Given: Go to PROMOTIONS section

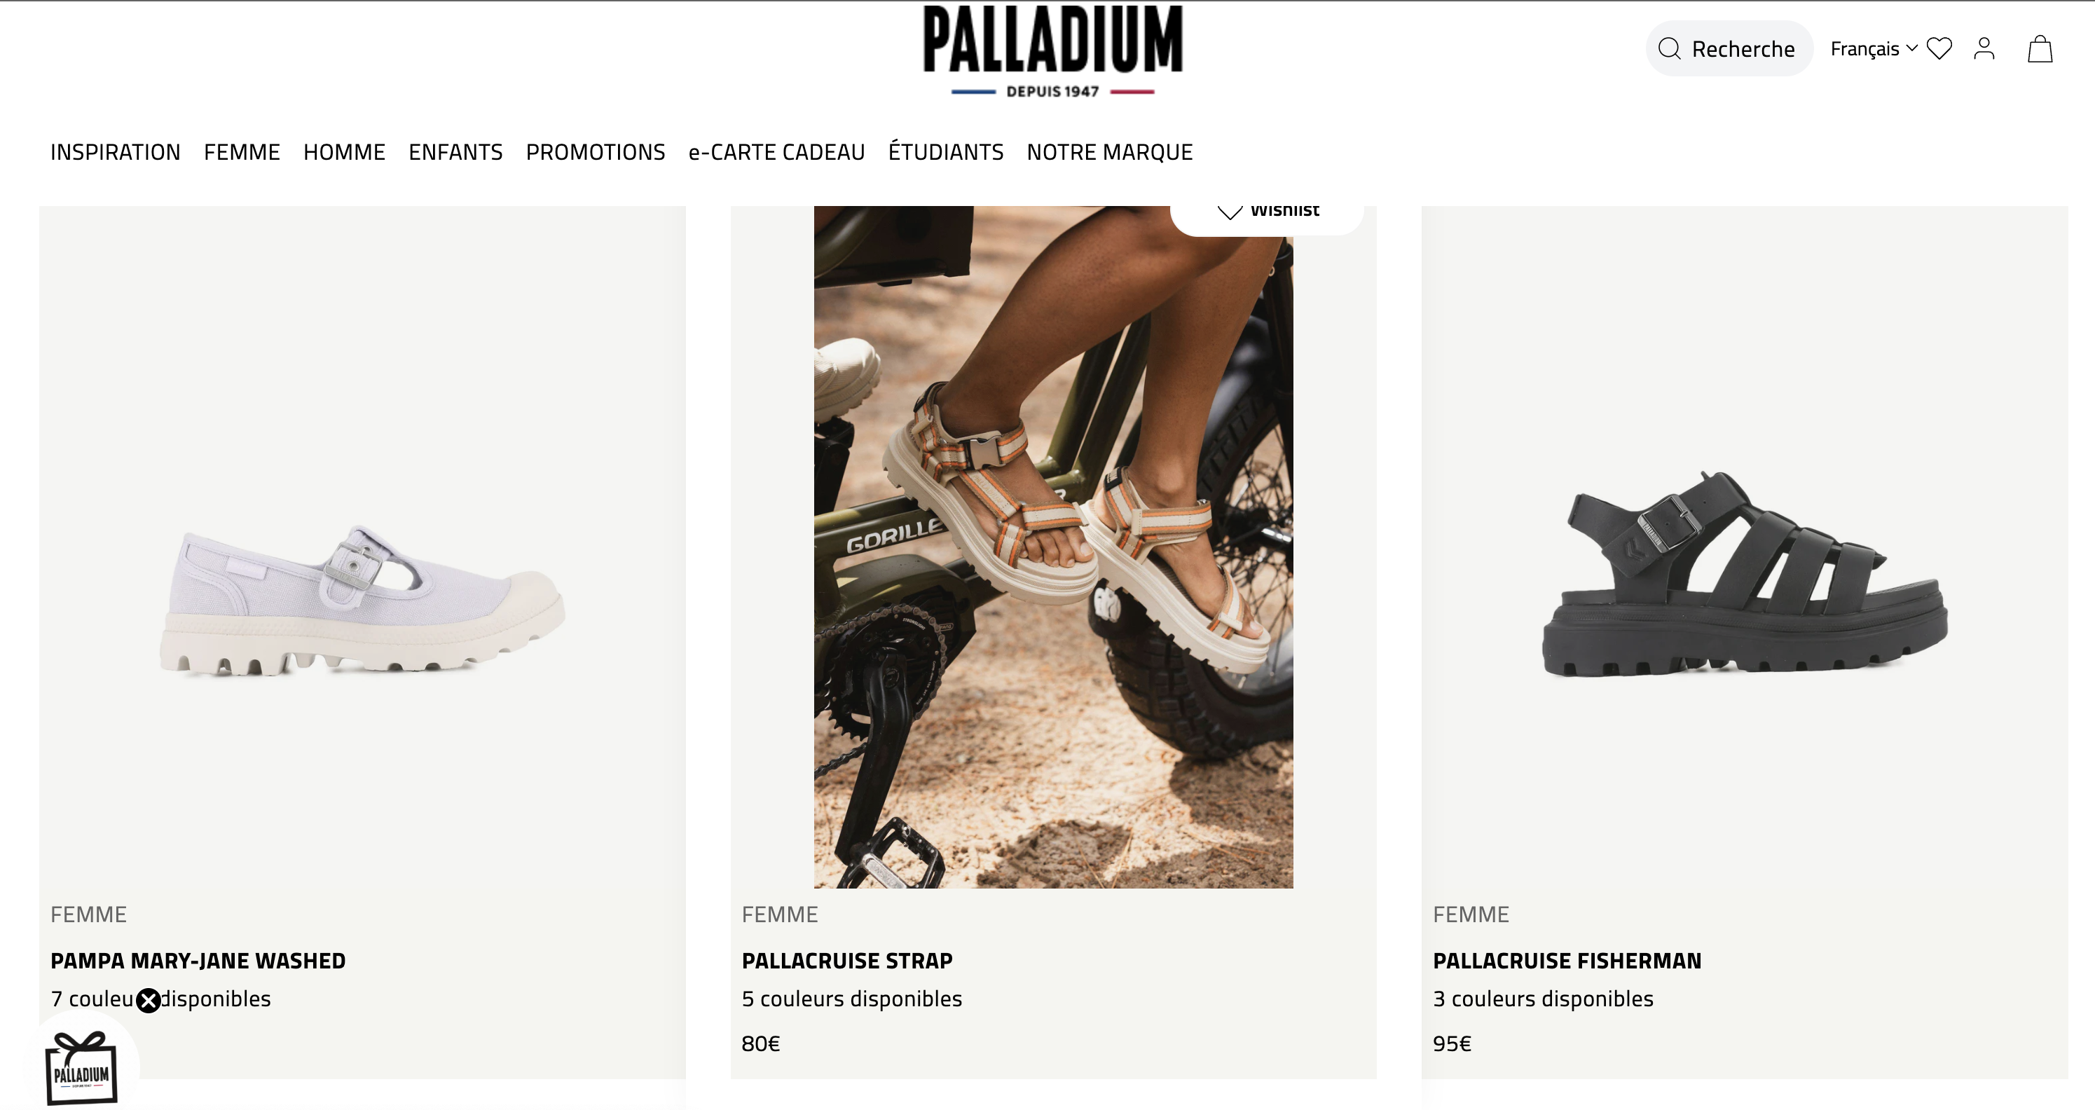Looking at the screenshot, I should pos(596,152).
